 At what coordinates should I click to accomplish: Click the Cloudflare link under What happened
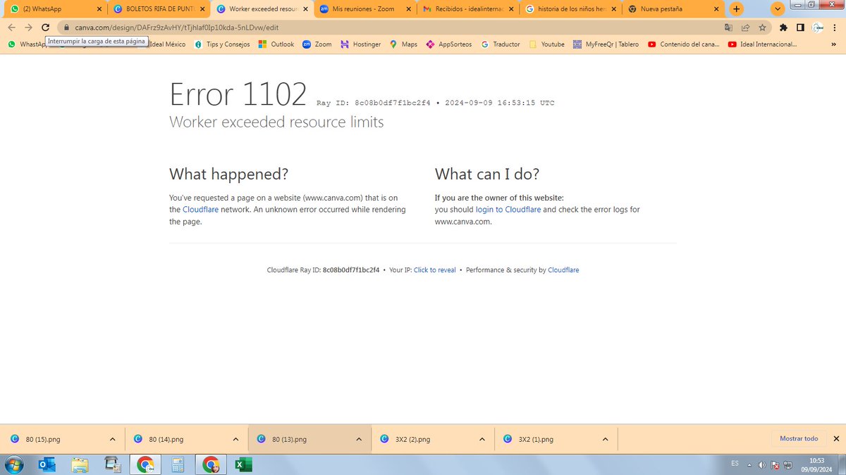tap(200, 210)
